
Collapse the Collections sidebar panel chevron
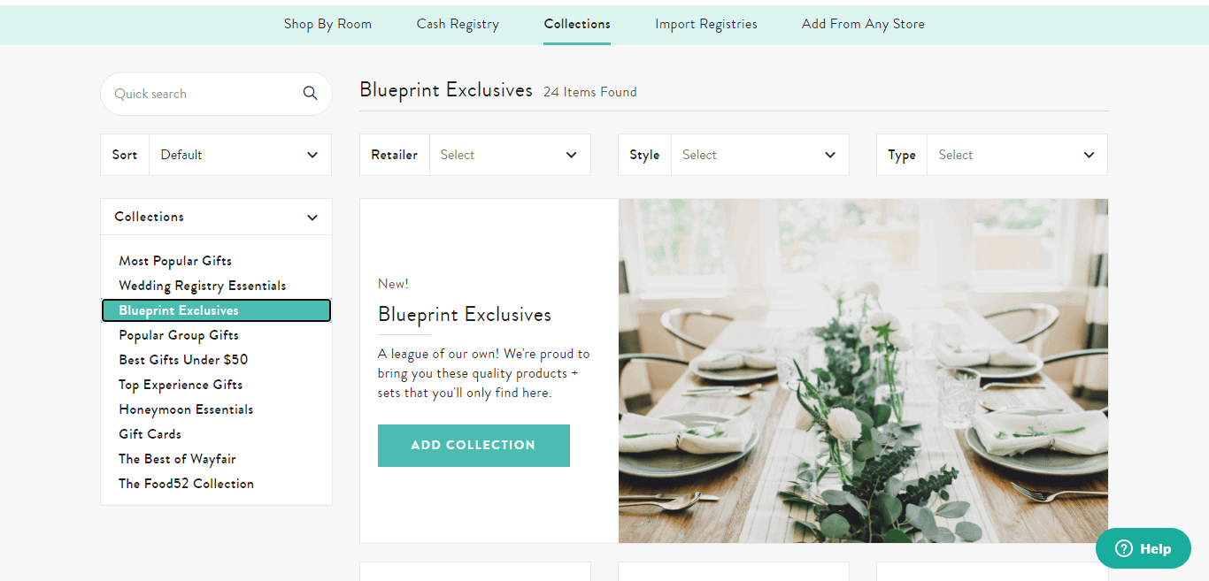[312, 218]
